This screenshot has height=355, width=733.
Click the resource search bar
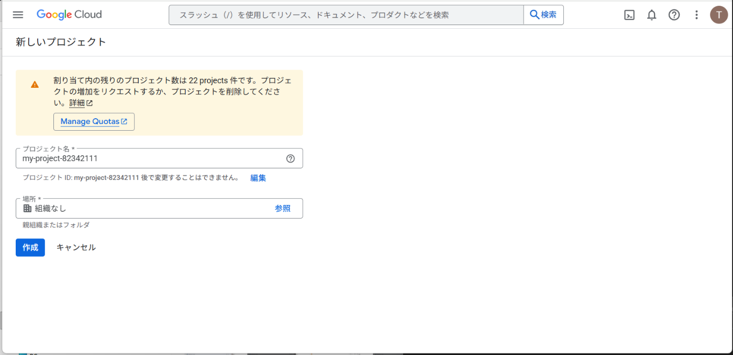click(346, 15)
